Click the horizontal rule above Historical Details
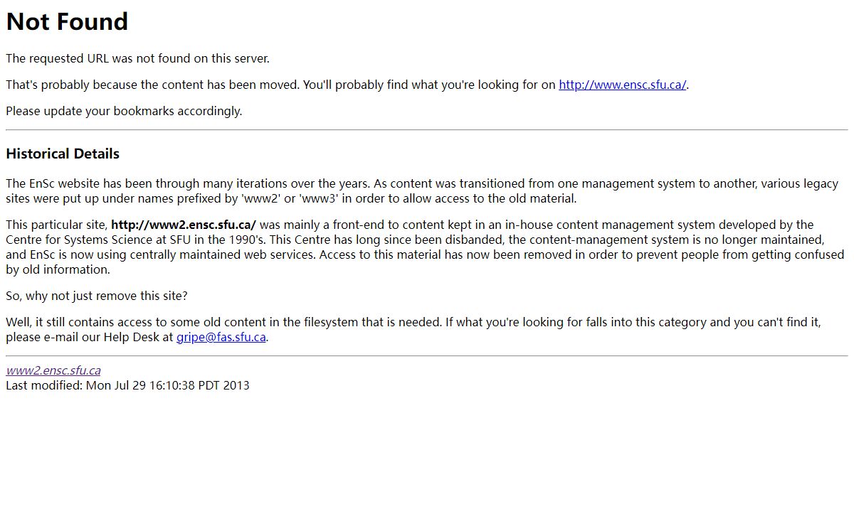This screenshot has width=854, height=526. pyautogui.click(x=427, y=130)
